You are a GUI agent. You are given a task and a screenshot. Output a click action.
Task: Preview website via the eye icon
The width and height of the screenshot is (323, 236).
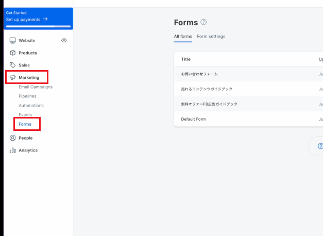click(64, 40)
